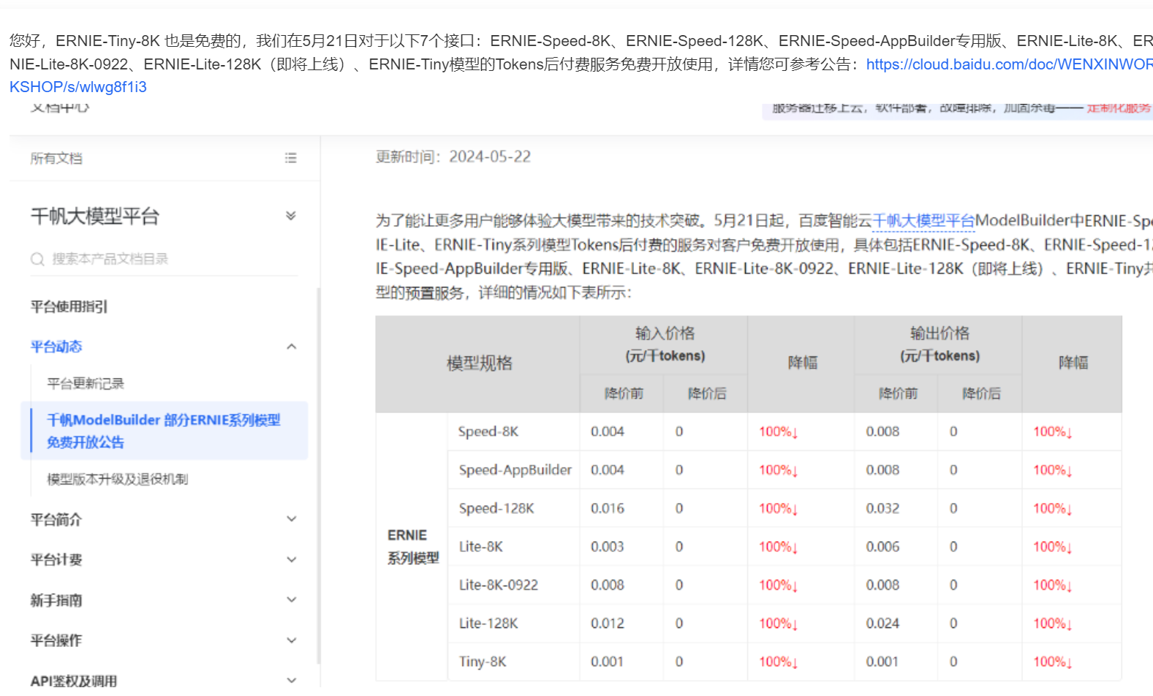
Task: Open the 新手指南 section label
Action: [x=56, y=600]
